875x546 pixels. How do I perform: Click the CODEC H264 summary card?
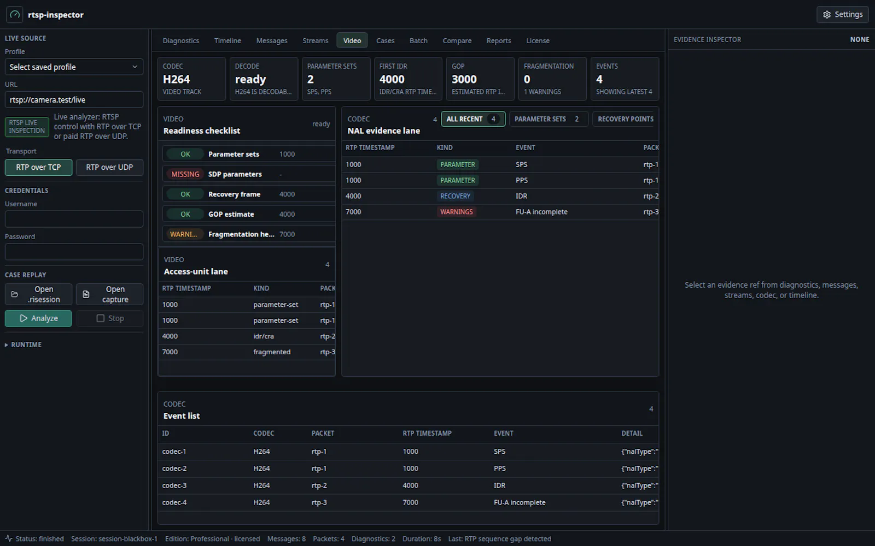(x=191, y=79)
